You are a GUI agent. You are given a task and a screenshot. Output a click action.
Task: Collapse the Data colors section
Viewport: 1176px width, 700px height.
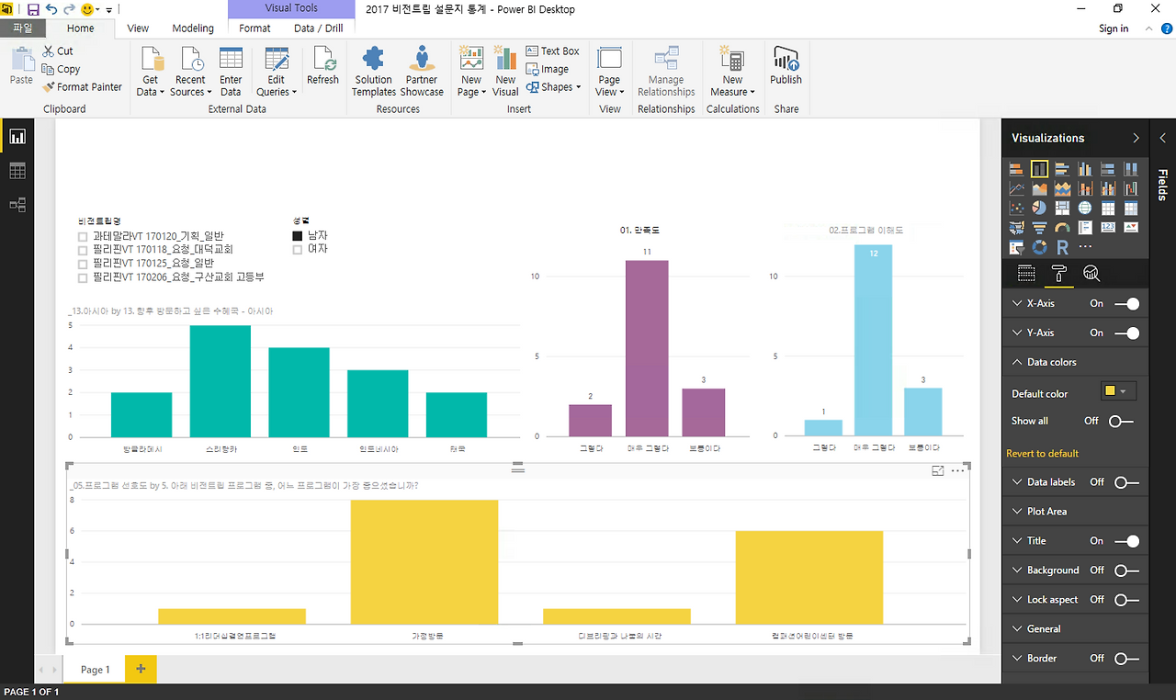coord(1016,362)
